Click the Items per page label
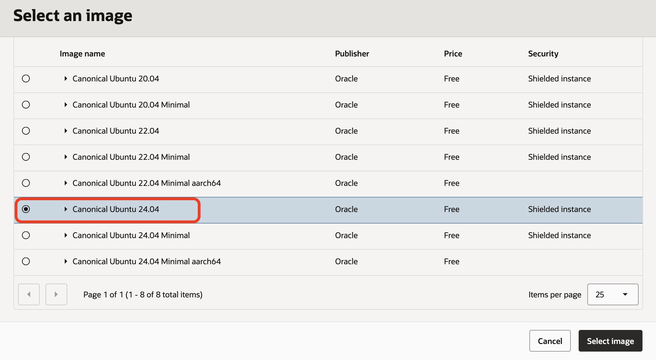The image size is (656, 360). [555, 295]
